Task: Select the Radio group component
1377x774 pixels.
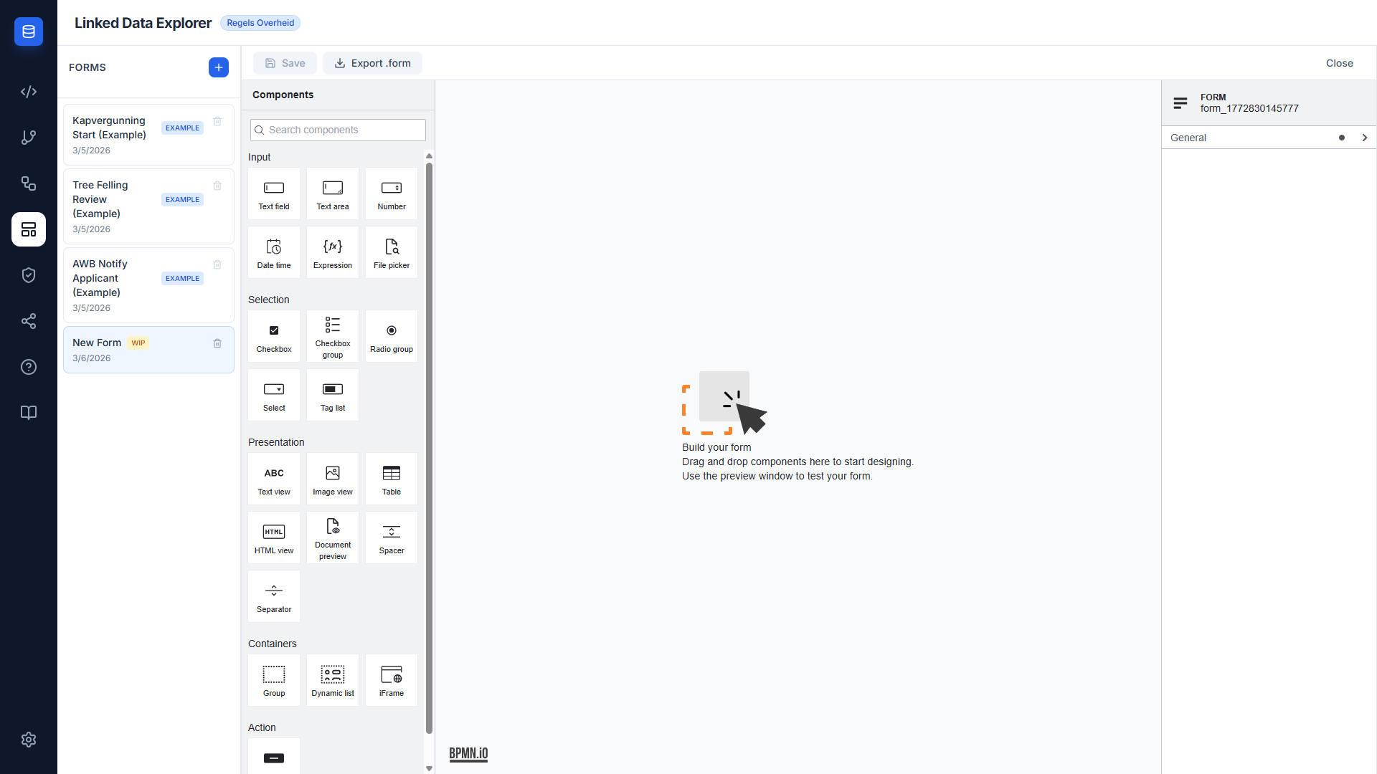Action: [391, 336]
